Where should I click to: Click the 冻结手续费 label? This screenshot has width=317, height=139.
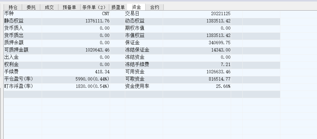click(x=137, y=65)
